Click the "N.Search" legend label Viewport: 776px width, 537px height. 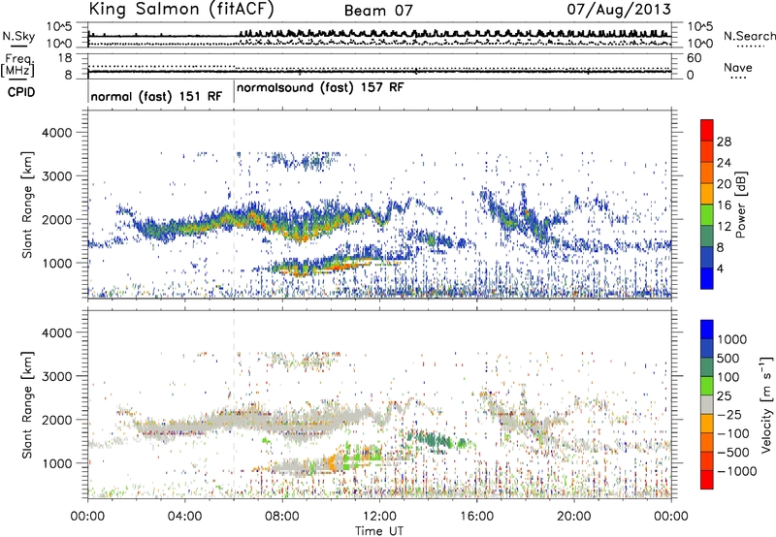point(749,36)
